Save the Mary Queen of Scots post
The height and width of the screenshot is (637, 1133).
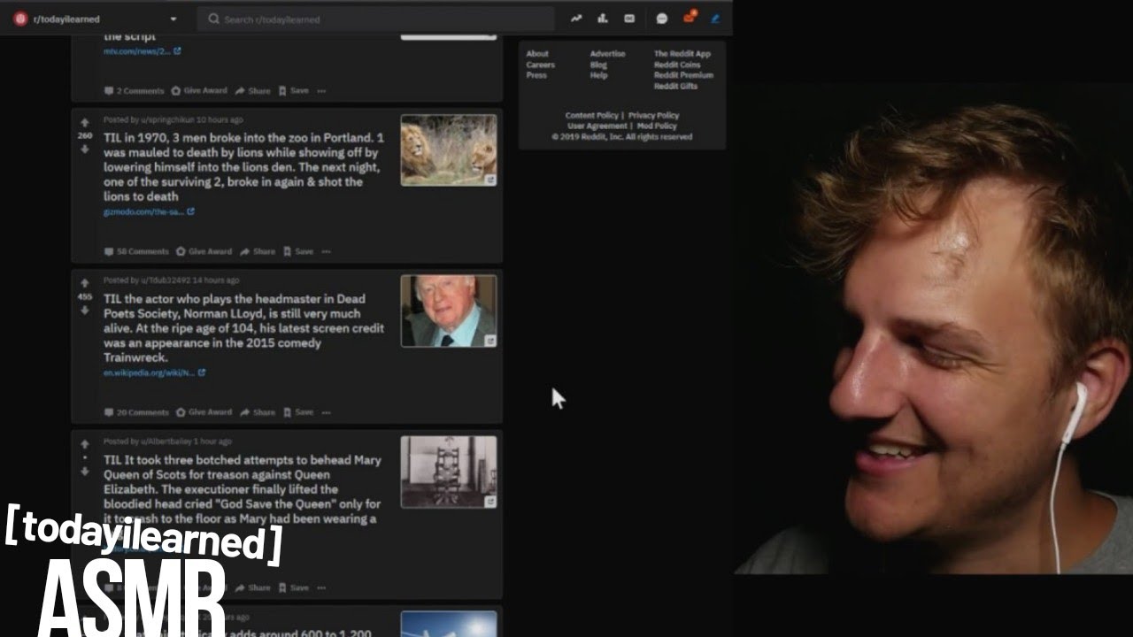point(294,587)
